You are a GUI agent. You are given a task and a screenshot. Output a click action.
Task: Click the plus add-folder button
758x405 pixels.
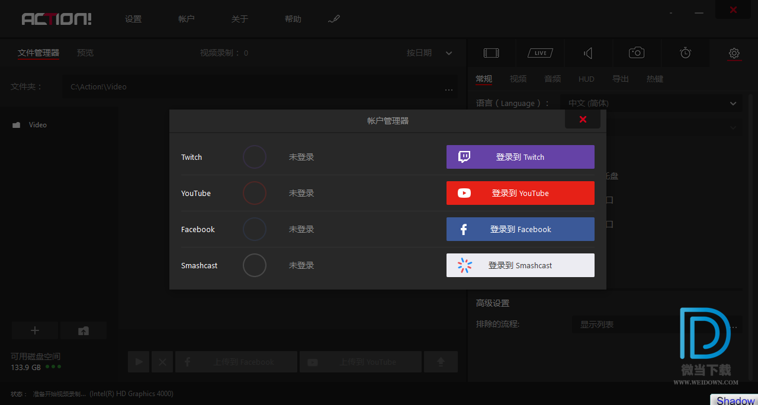tap(35, 330)
